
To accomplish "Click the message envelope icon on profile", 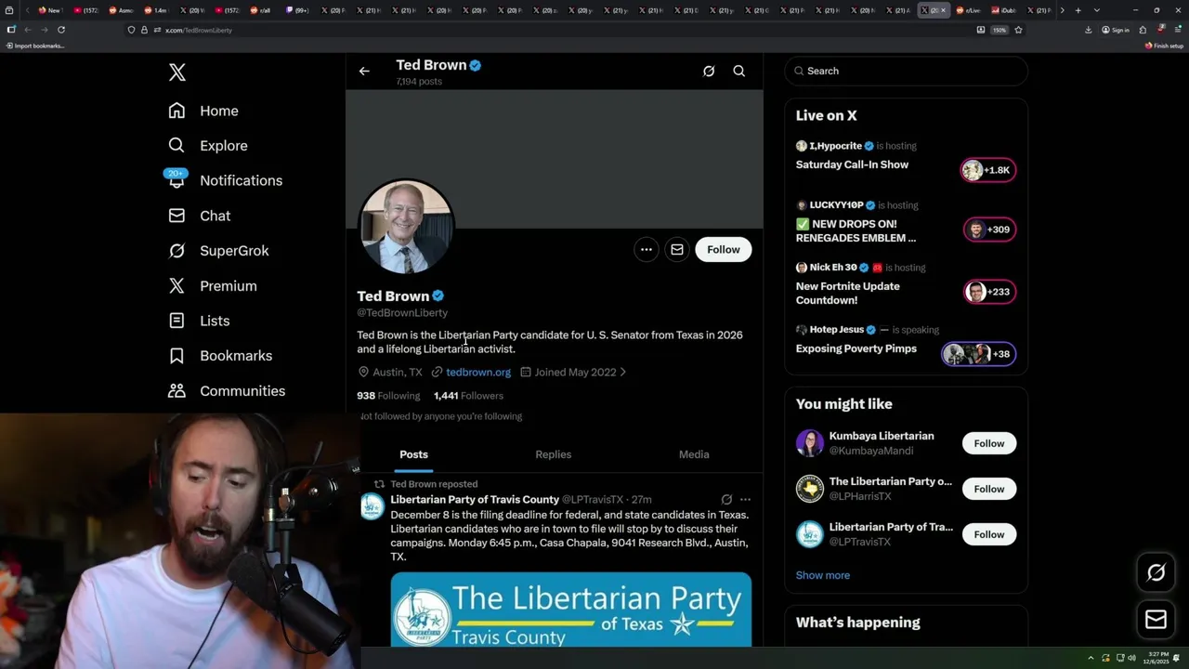I will [677, 249].
